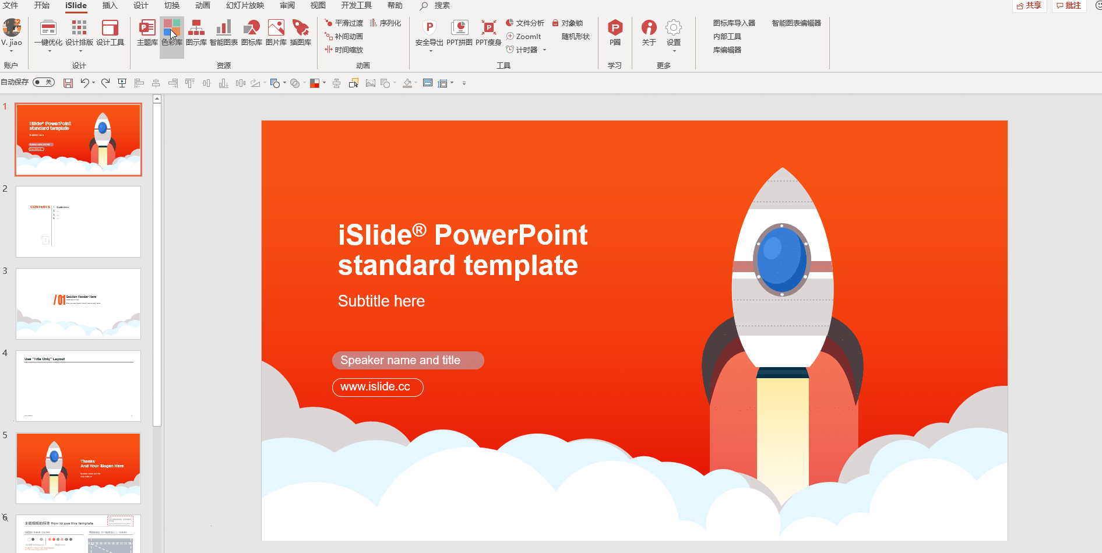The width and height of the screenshot is (1102, 553).
Task: Click the align right icon
Action: point(173,83)
